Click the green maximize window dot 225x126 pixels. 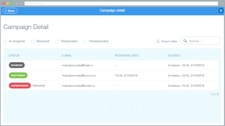click(12, 4)
